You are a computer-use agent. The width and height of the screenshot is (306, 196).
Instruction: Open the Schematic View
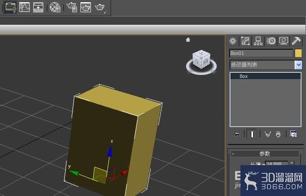38,7
